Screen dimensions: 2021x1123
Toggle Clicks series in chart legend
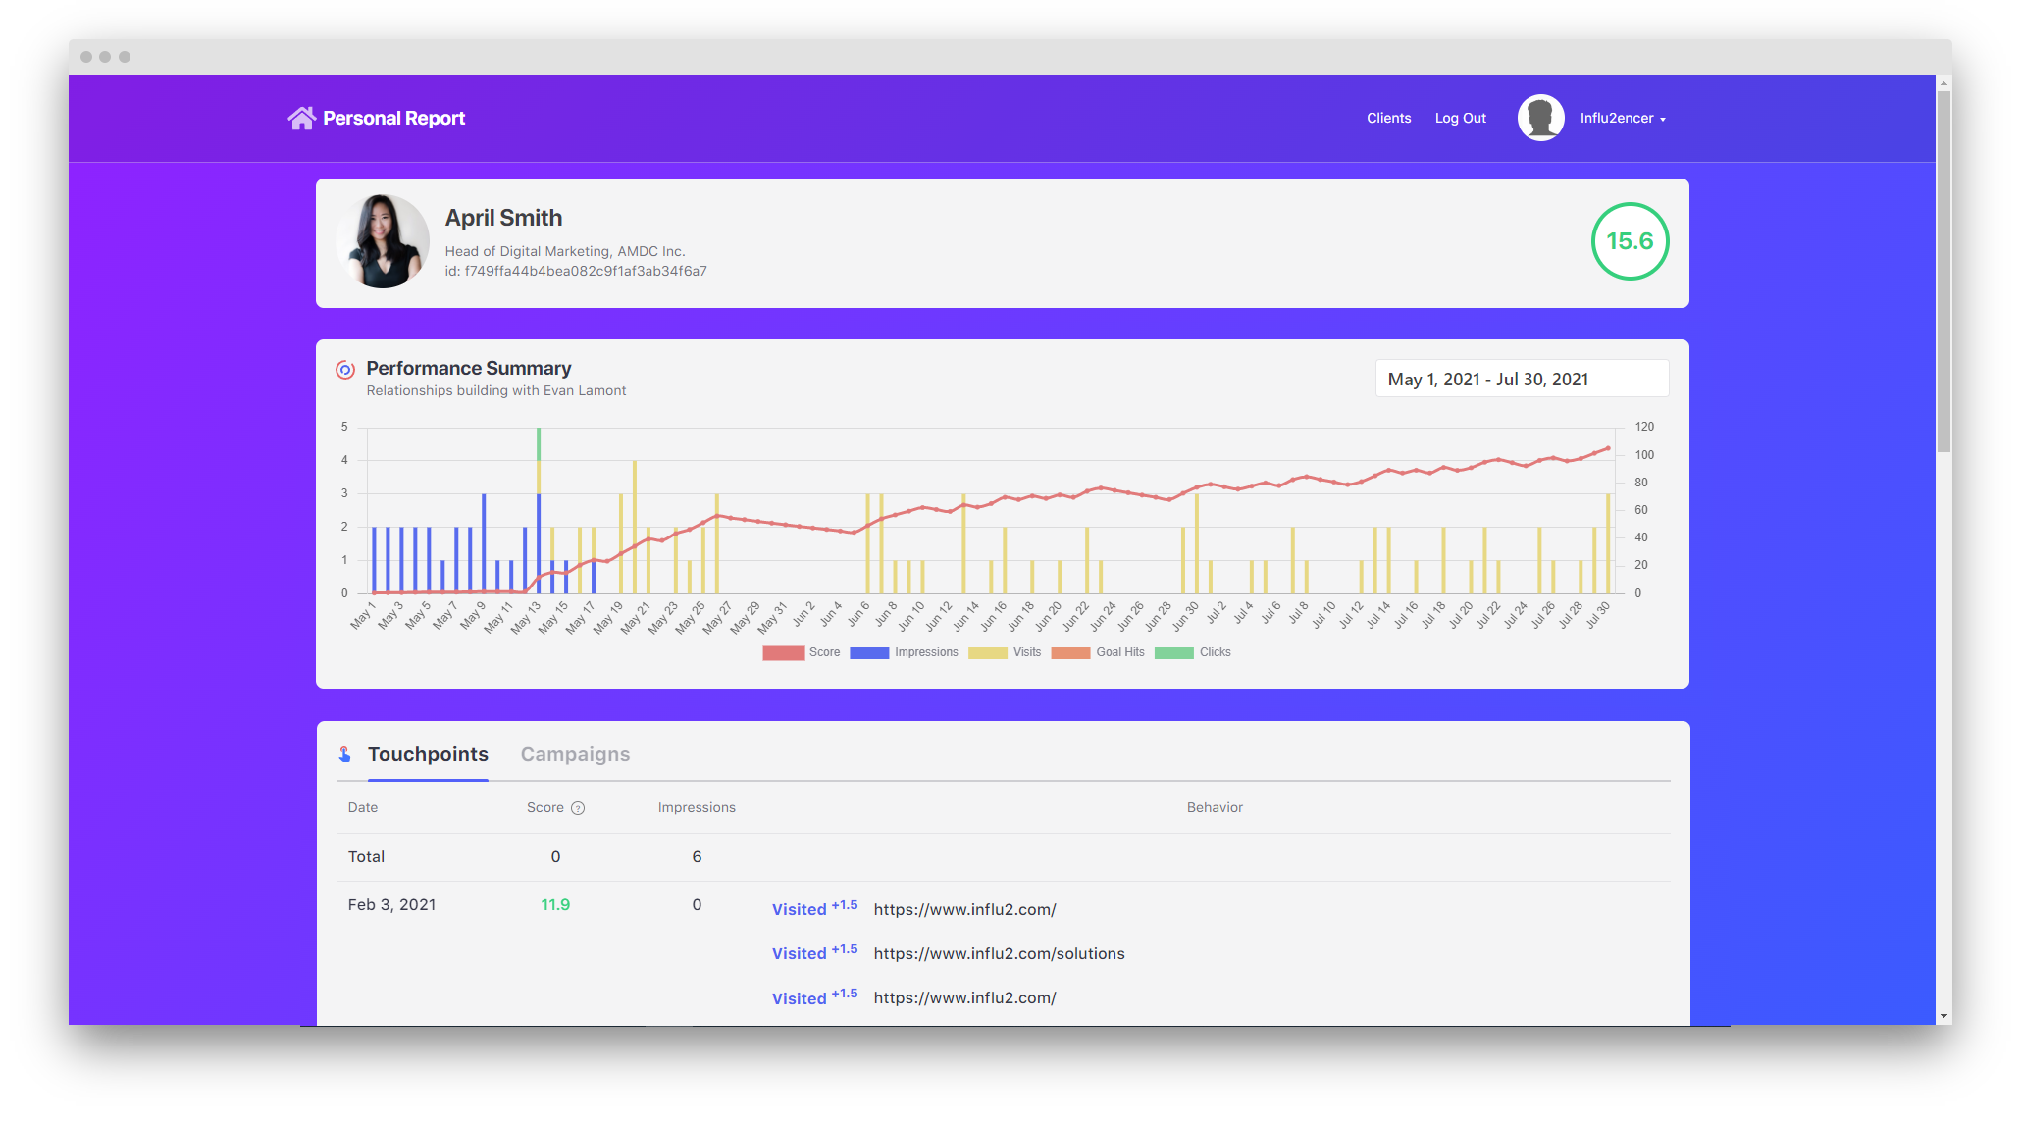point(1193,652)
